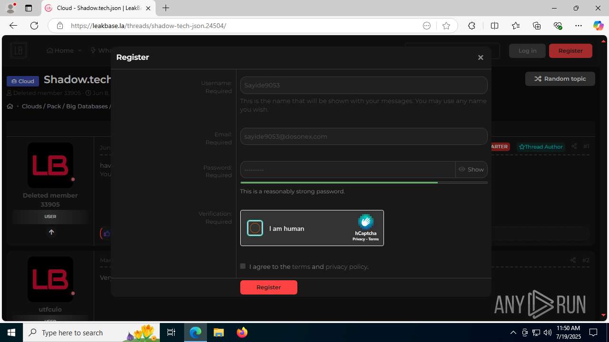The height and width of the screenshot is (342, 609).
Task: Show hidden tray icons chevron
Action: click(513, 332)
